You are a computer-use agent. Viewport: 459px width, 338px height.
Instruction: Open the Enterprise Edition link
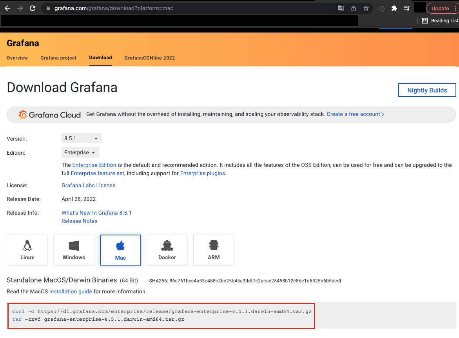pyautogui.click(x=94, y=165)
